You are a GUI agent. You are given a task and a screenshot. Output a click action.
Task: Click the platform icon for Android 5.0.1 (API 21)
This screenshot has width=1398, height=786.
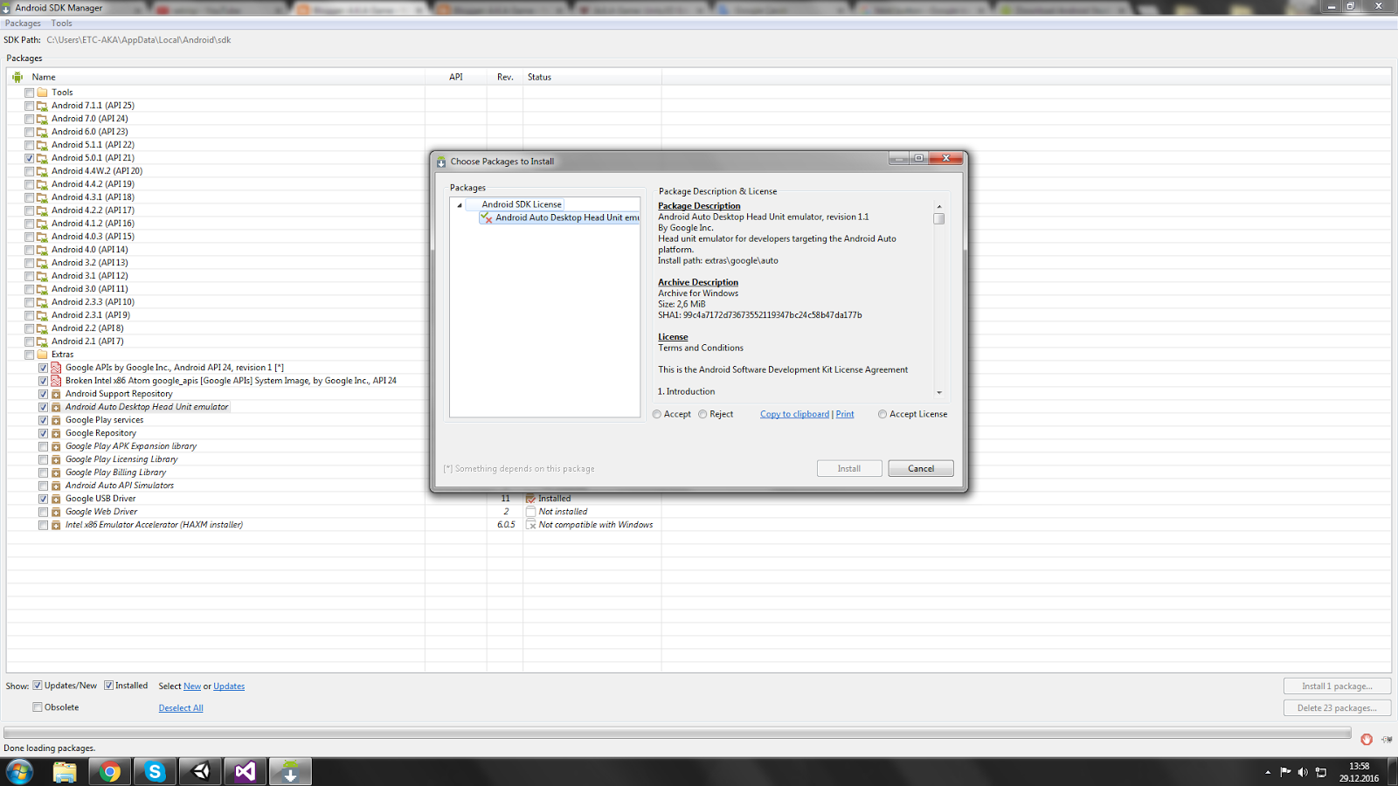[42, 158]
